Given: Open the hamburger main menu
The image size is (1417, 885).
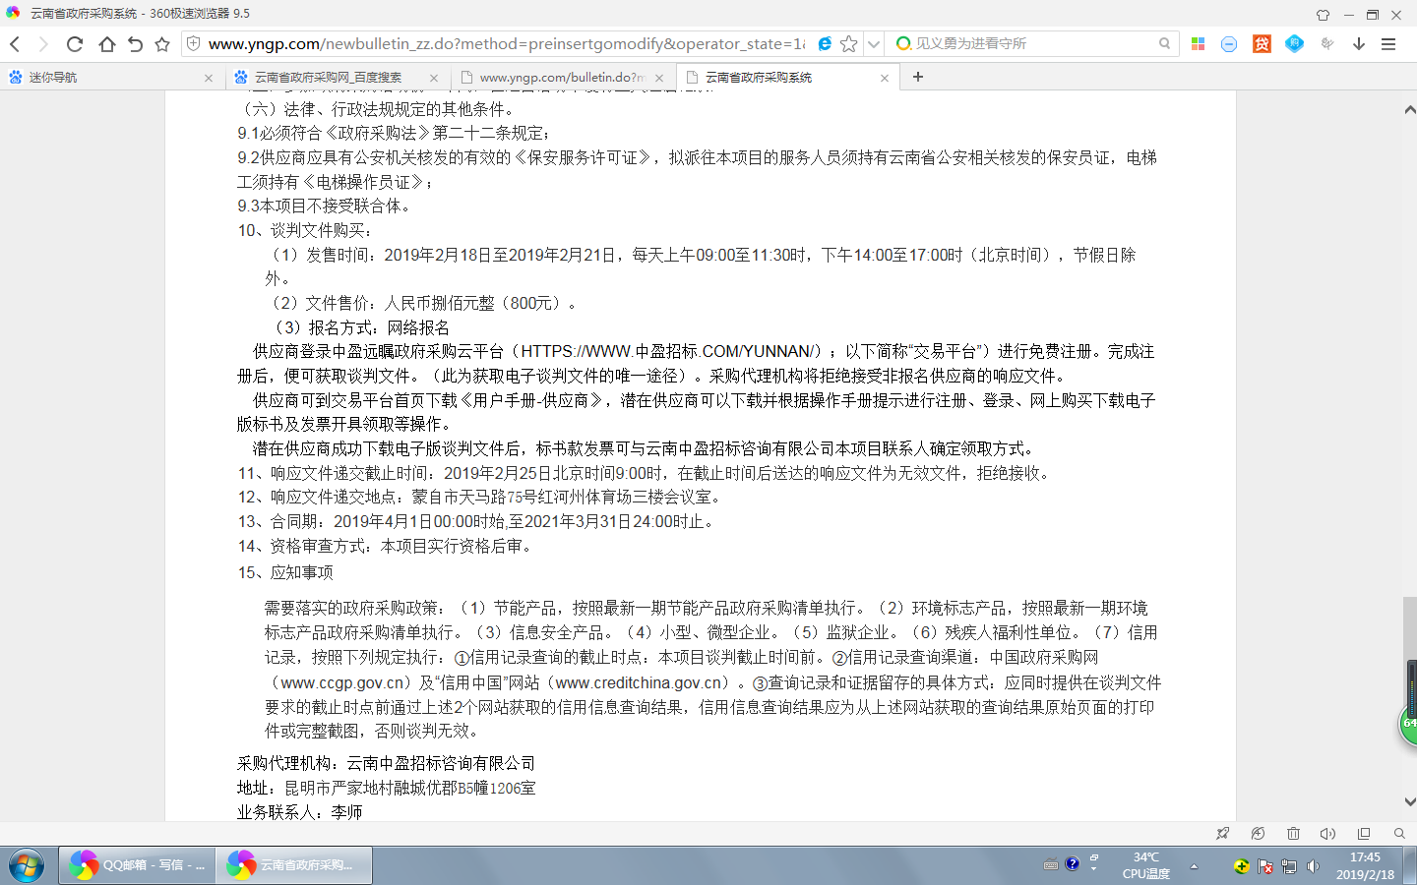Looking at the screenshot, I should coord(1388,44).
